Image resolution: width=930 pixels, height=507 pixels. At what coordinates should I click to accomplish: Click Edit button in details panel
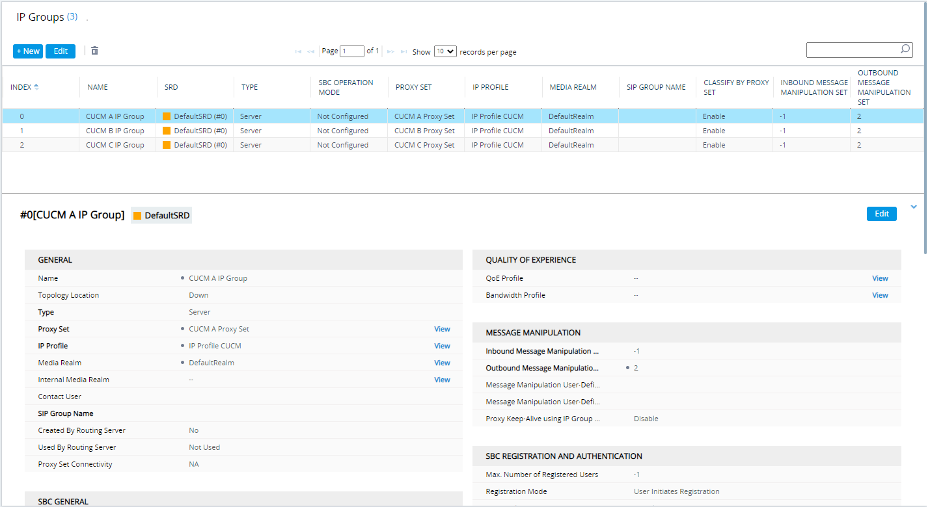pyautogui.click(x=882, y=214)
